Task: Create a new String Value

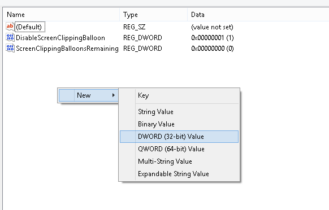Action: click(179, 112)
